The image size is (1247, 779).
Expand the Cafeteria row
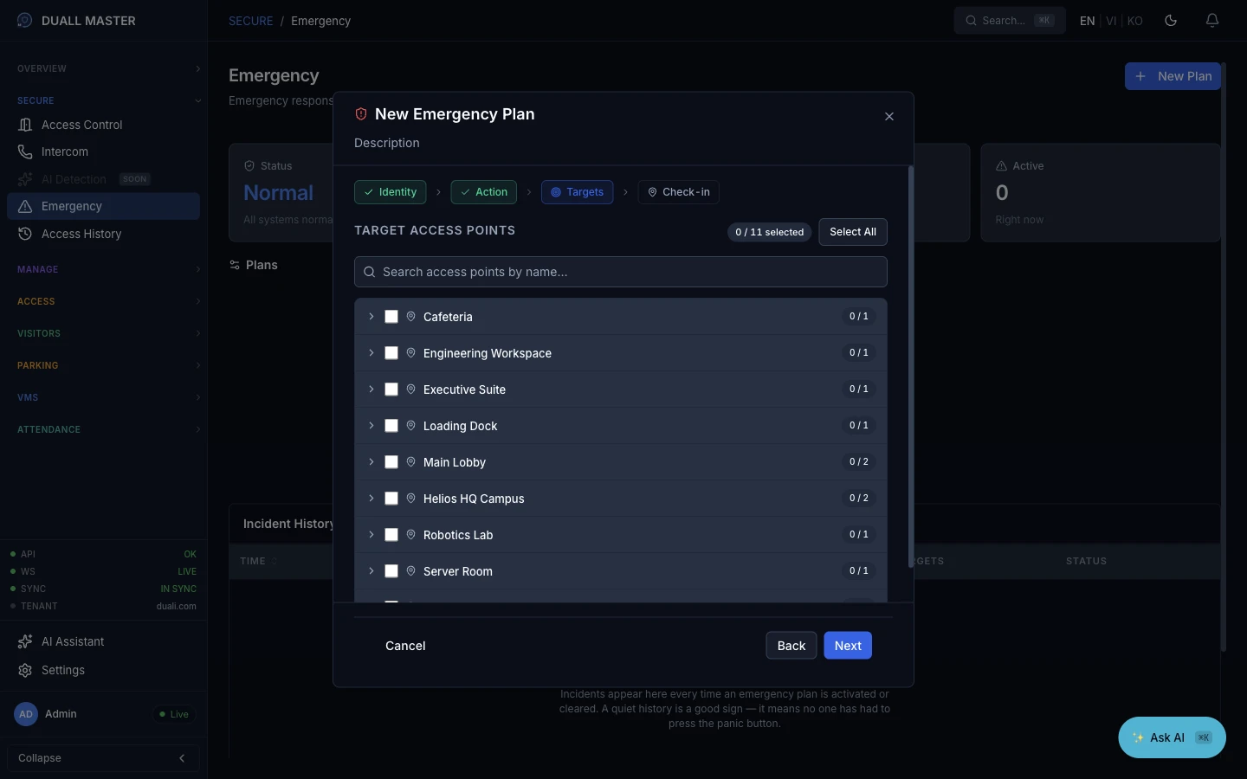pos(372,317)
